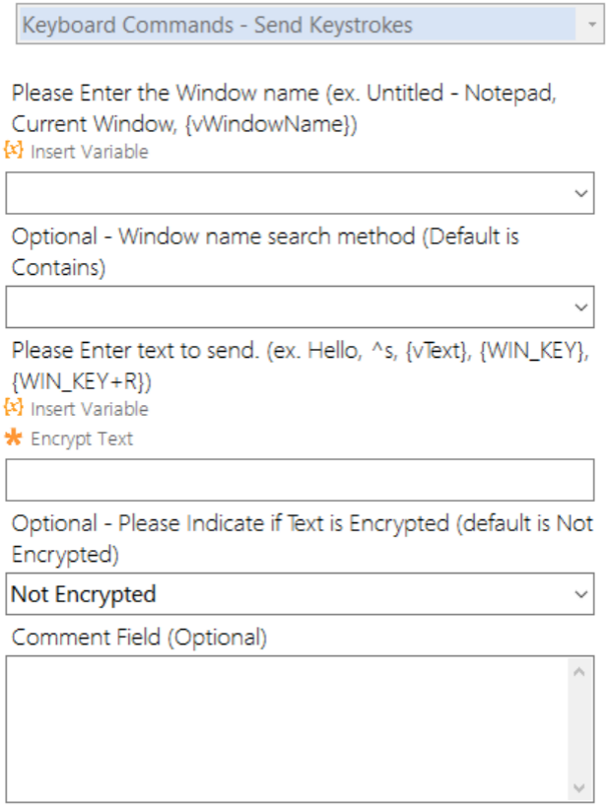
Task: Click the orange asterisk Encrypt Text icon
Action: pos(14,439)
